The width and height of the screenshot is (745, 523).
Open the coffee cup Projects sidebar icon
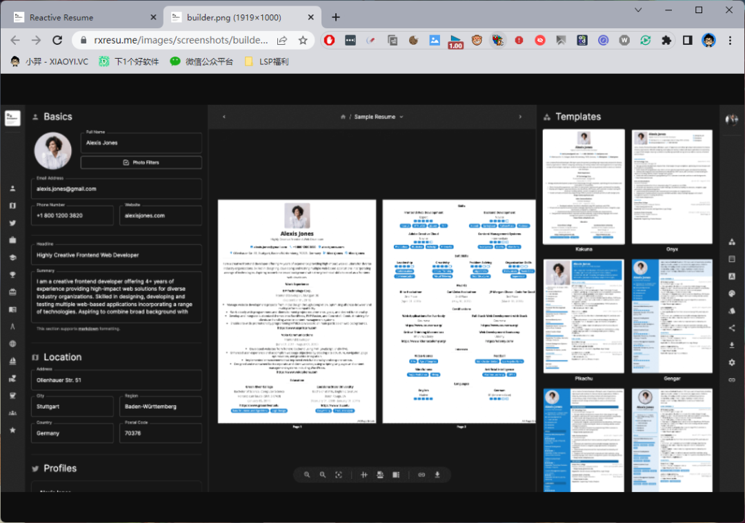(13, 395)
